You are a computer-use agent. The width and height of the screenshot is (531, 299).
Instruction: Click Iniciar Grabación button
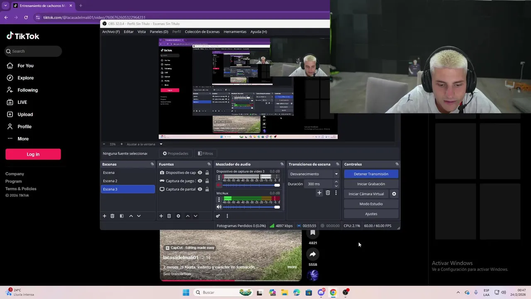[371, 184]
